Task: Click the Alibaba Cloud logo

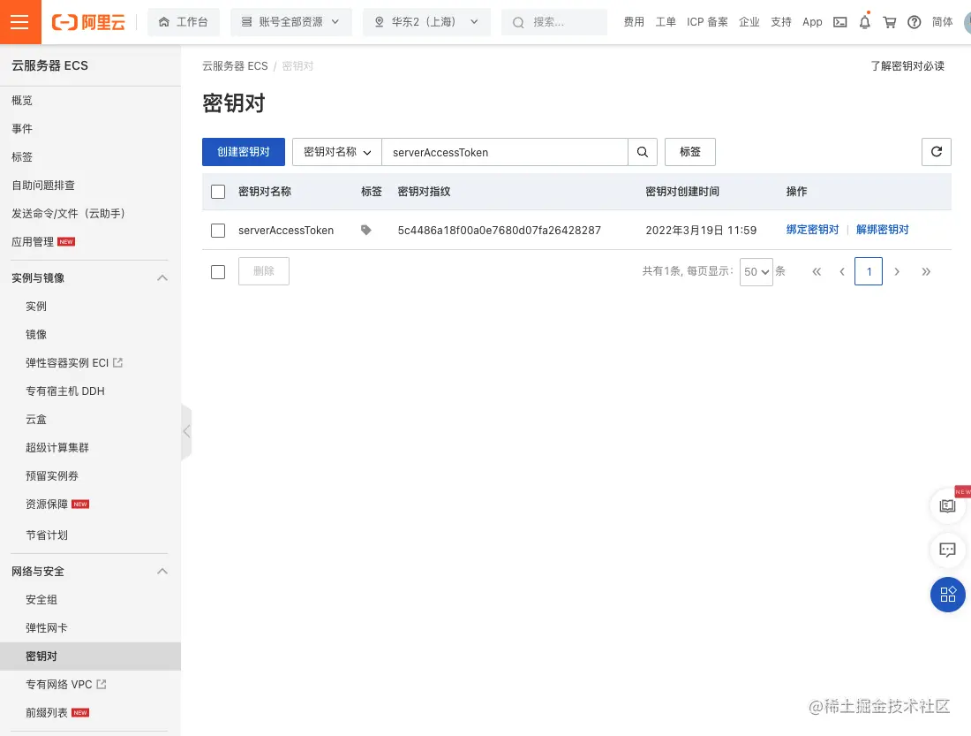Action: 88,22
